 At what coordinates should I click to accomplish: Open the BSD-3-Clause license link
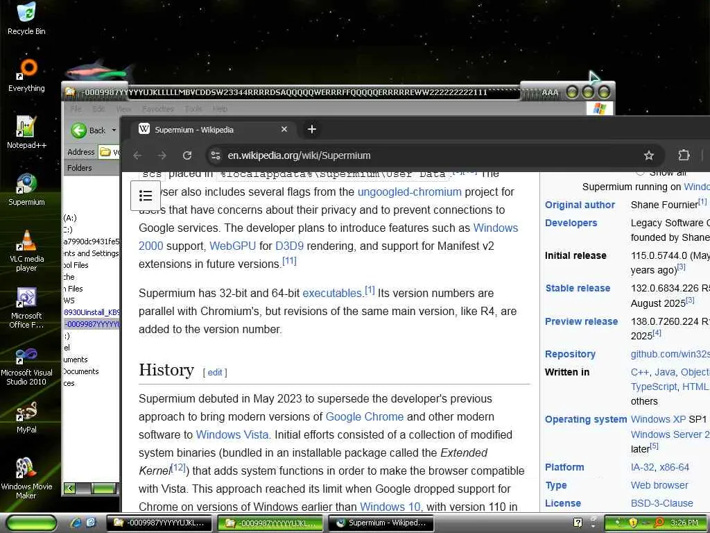click(x=661, y=503)
